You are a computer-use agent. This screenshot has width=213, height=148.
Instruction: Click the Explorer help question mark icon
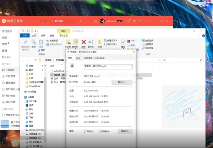(203, 36)
